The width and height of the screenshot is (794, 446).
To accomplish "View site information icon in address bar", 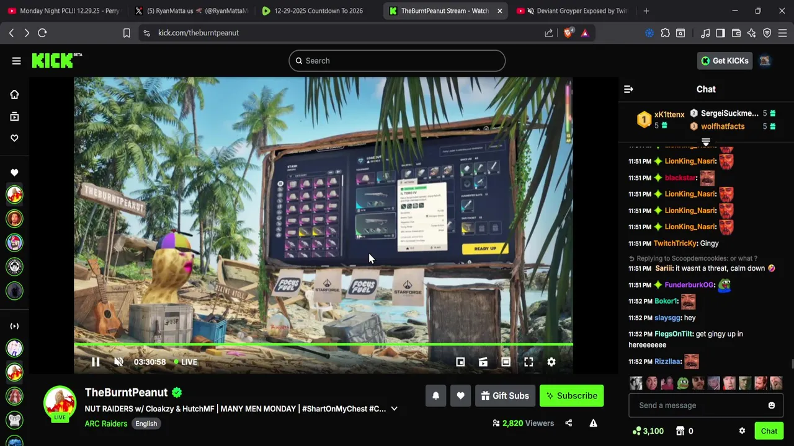I will coord(146,33).
